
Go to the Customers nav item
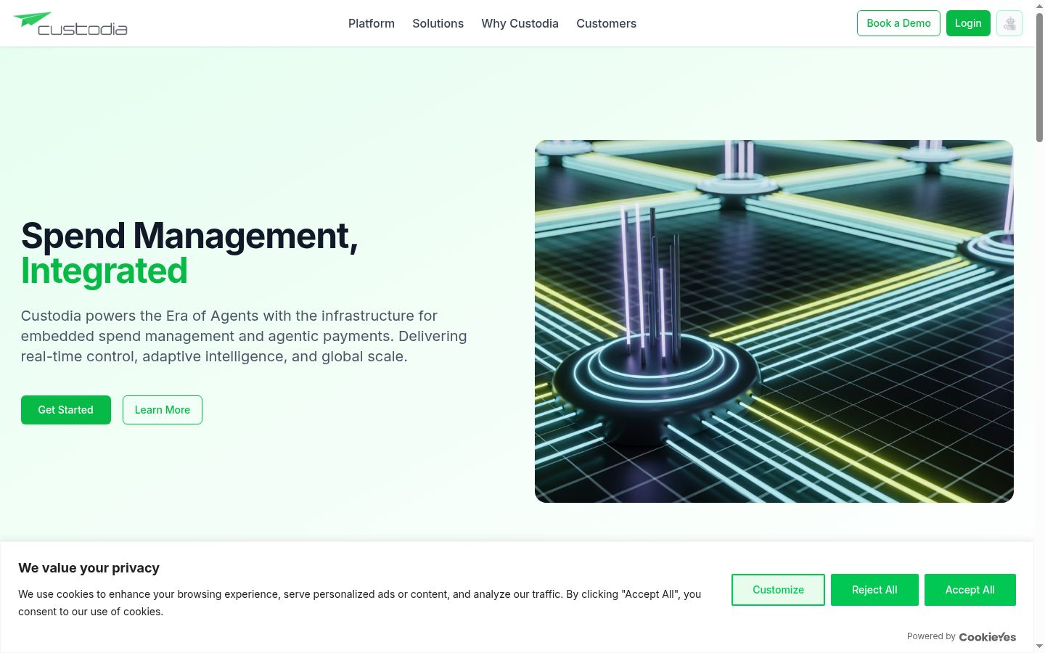point(606,23)
